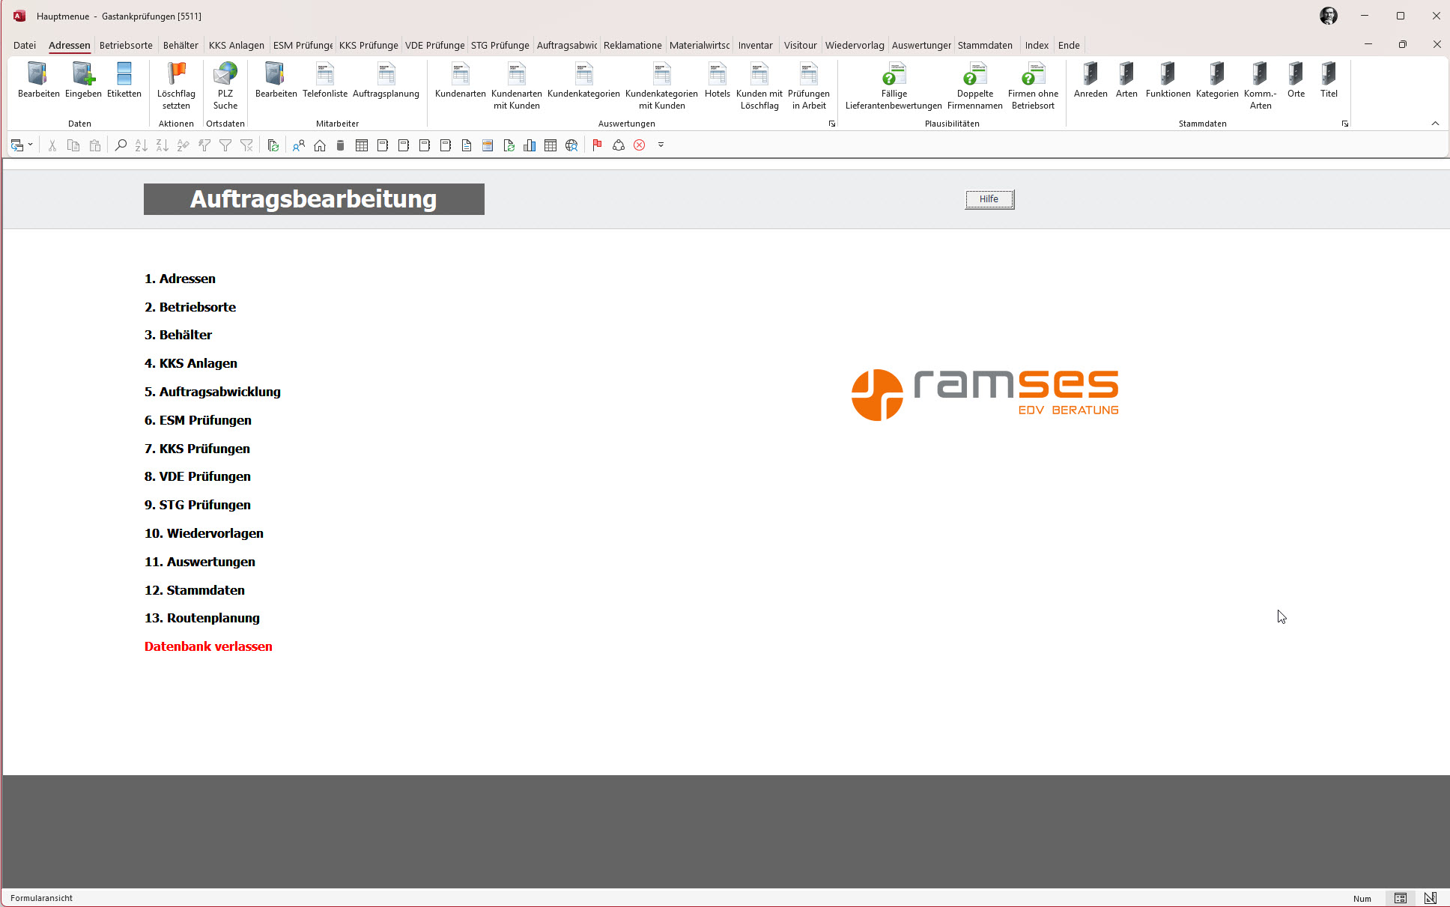
Task: Open menu entry 13. Routenplanung
Action: click(202, 618)
